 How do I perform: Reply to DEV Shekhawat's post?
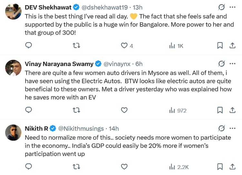(28, 46)
